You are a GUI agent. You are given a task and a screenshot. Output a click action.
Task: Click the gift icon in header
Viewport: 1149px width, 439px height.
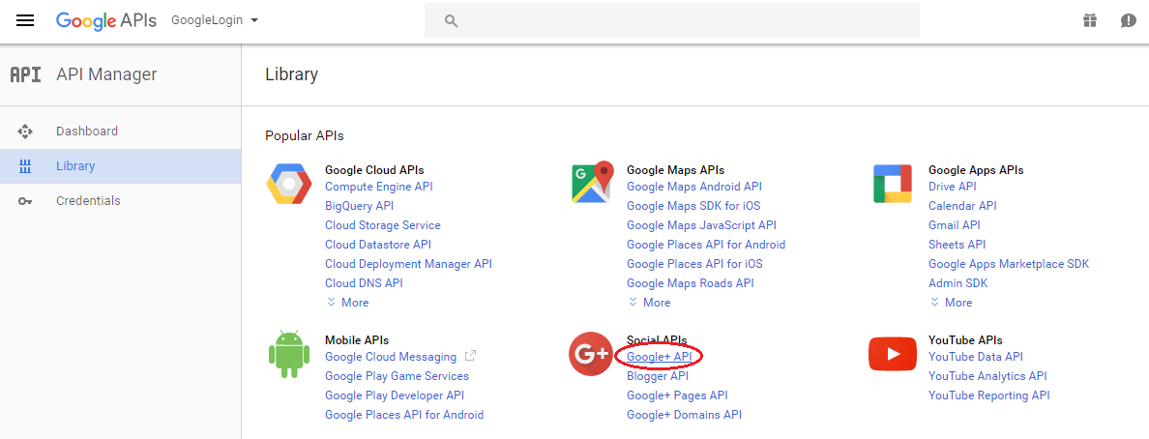1090,20
